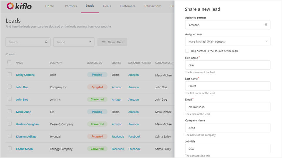Check the partner is source checkbox

(187, 51)
